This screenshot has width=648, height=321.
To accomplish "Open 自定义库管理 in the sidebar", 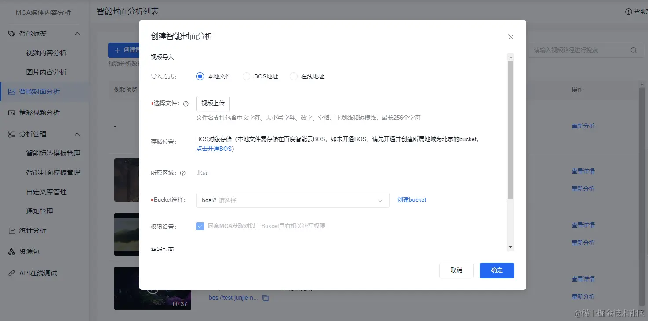I will click(46, 192).
